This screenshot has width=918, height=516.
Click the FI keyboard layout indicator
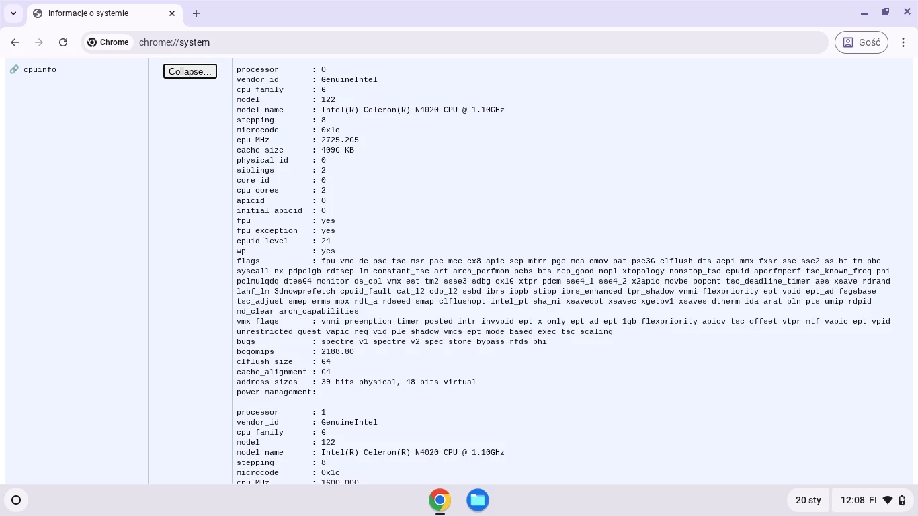coord(873,500)
